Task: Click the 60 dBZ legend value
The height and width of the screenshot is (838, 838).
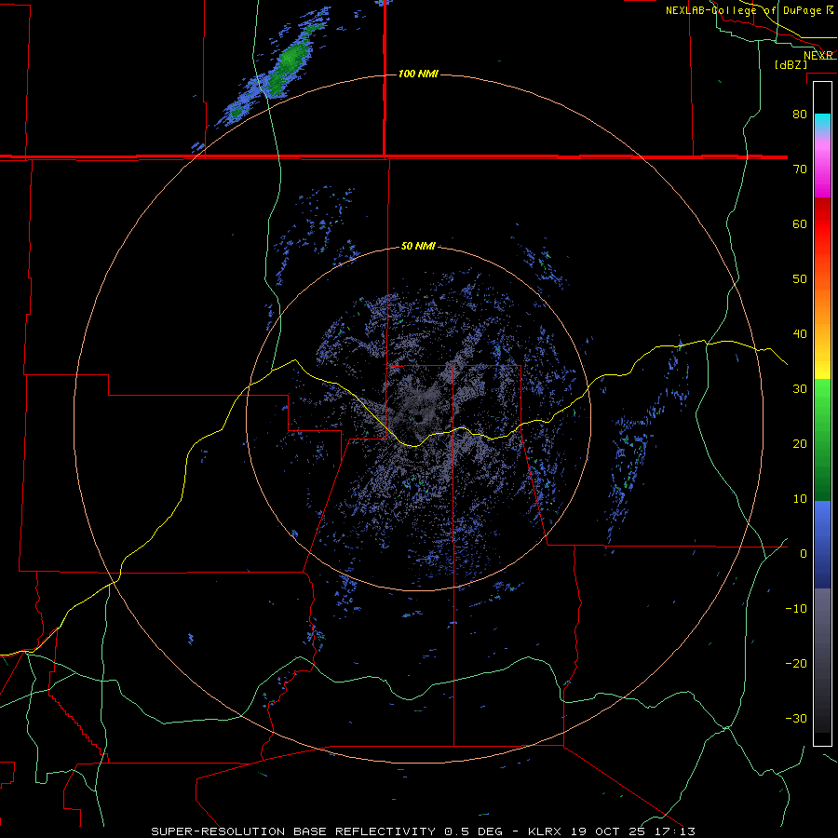Action: (800, 223)
